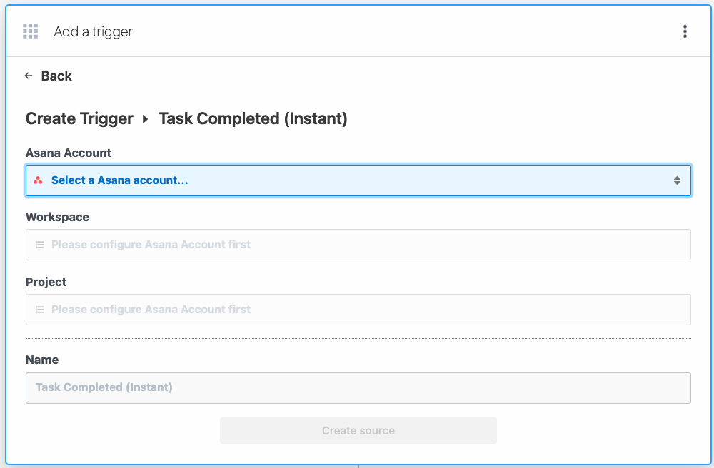This screenshot has height=468, width=714.
Task: Click the back arrow icon
Action: [29, 76]
